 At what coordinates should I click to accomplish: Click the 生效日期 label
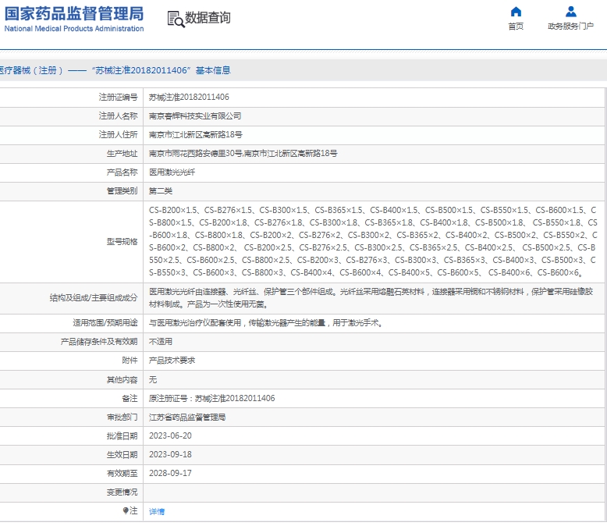[122, 455]
